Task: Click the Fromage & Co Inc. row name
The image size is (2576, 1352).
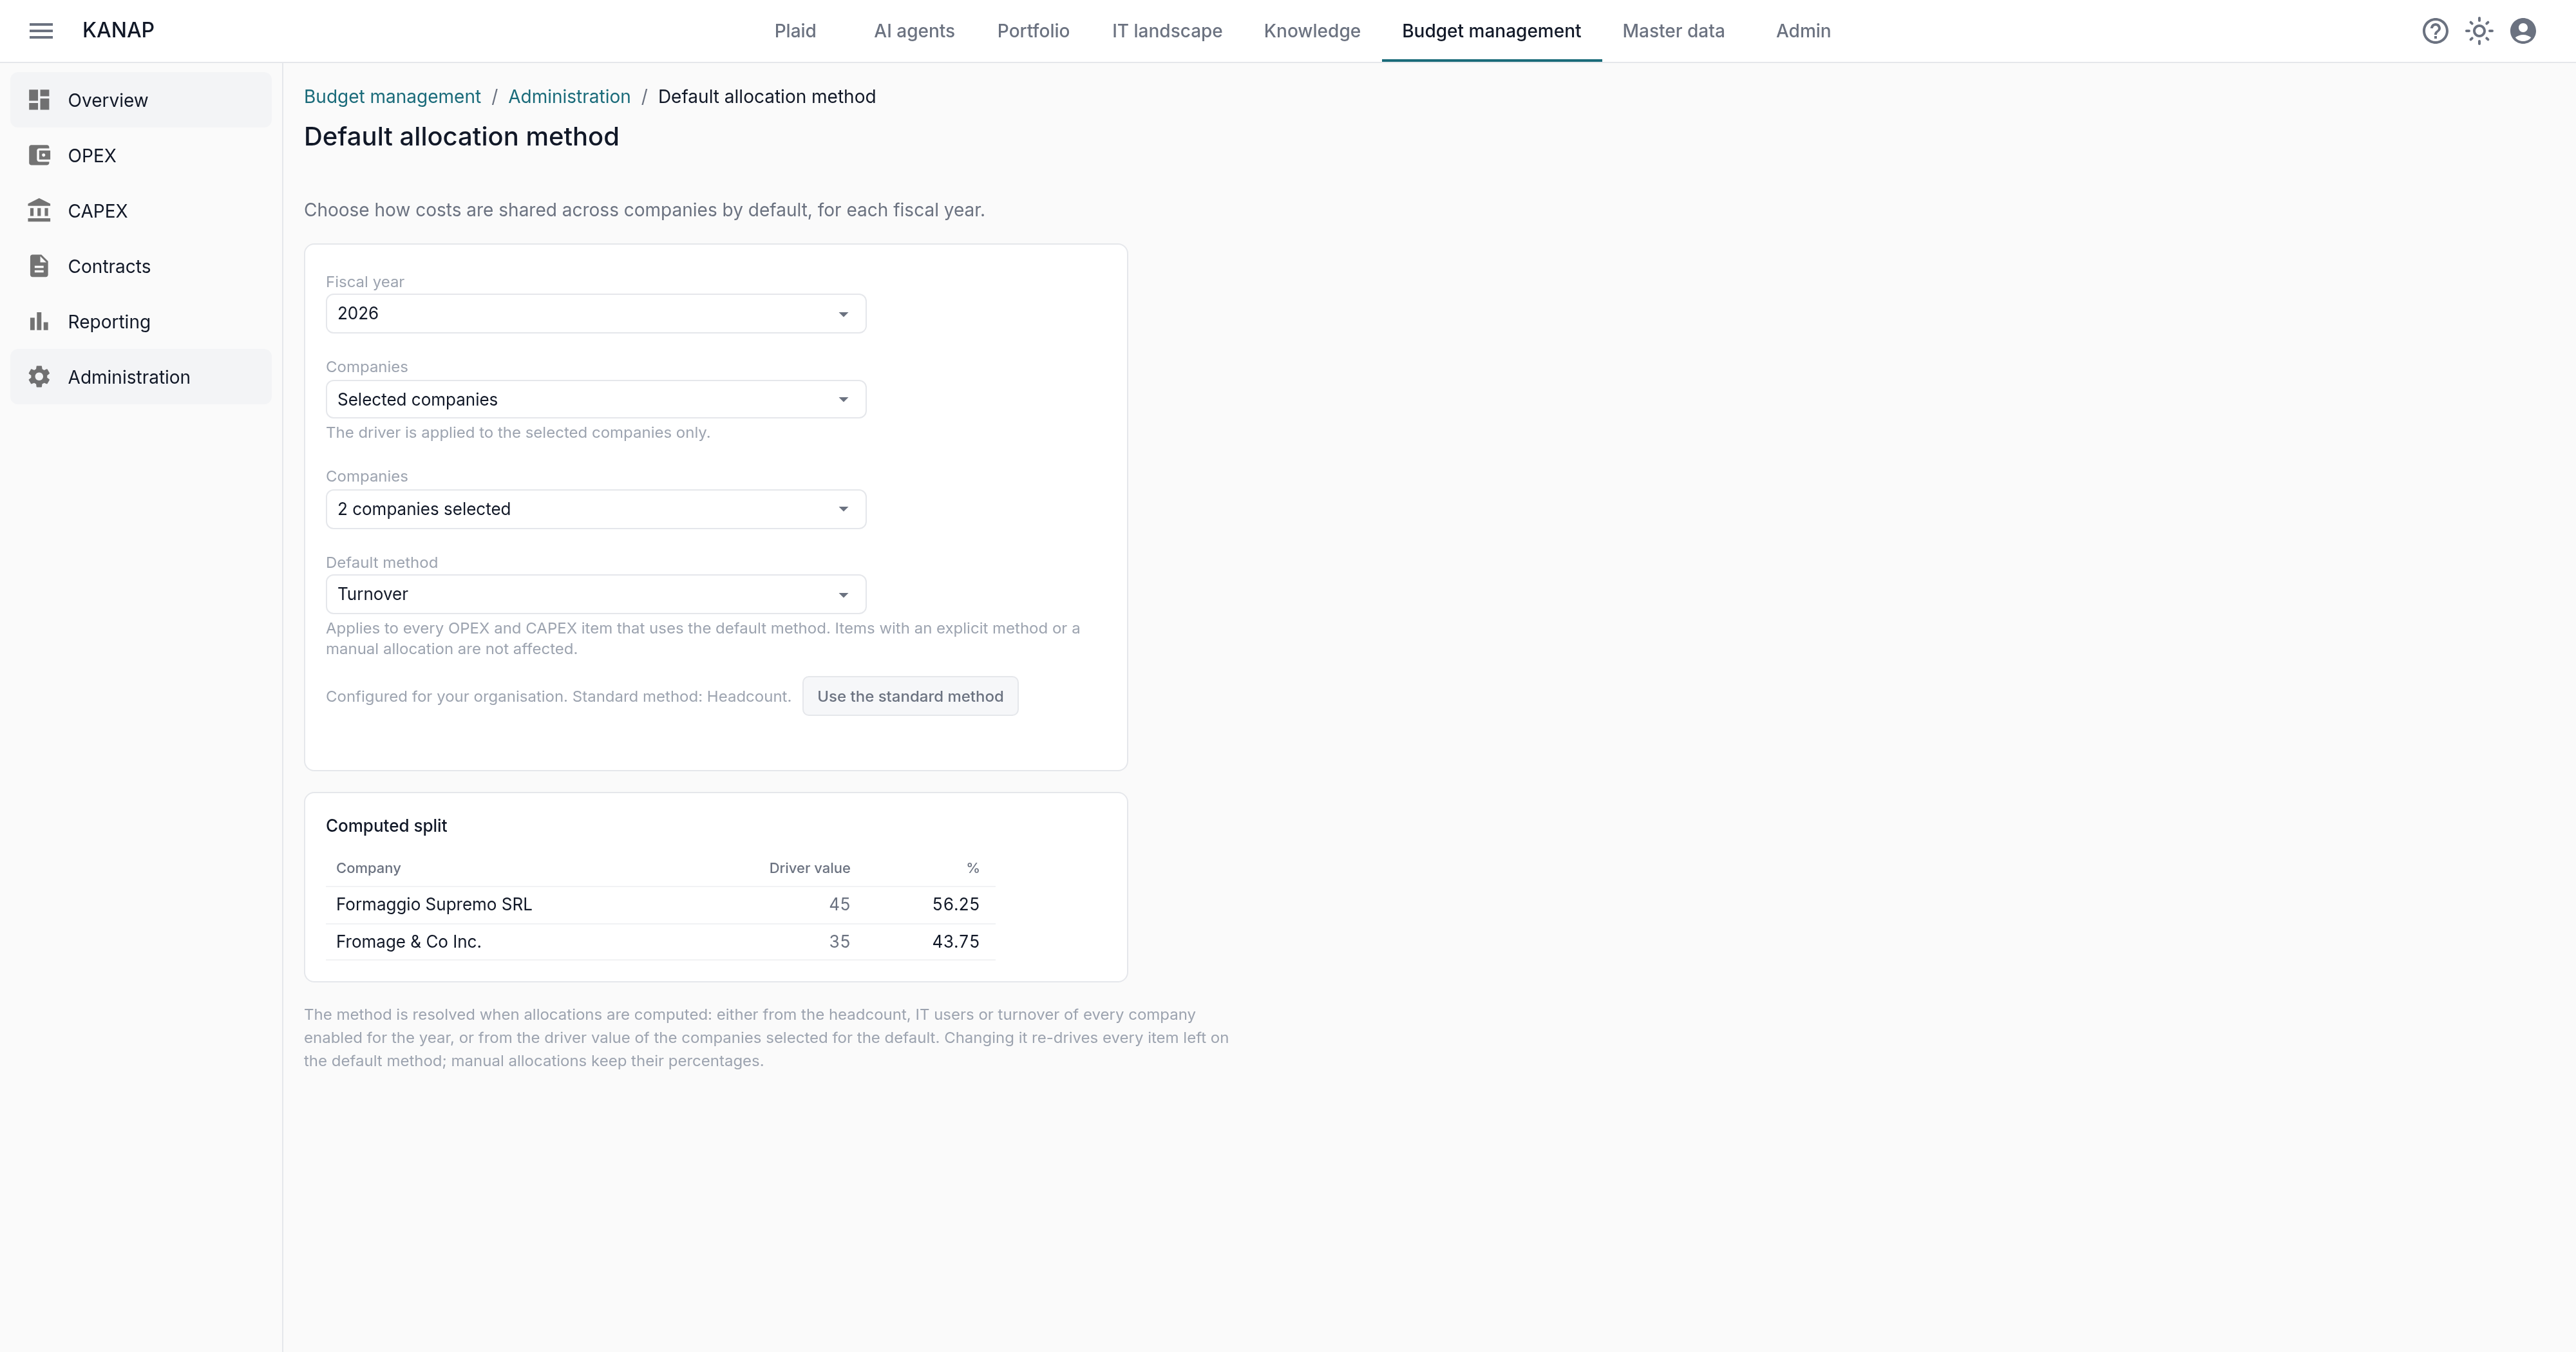Action: pyautogui.click(x=408, y=942)
